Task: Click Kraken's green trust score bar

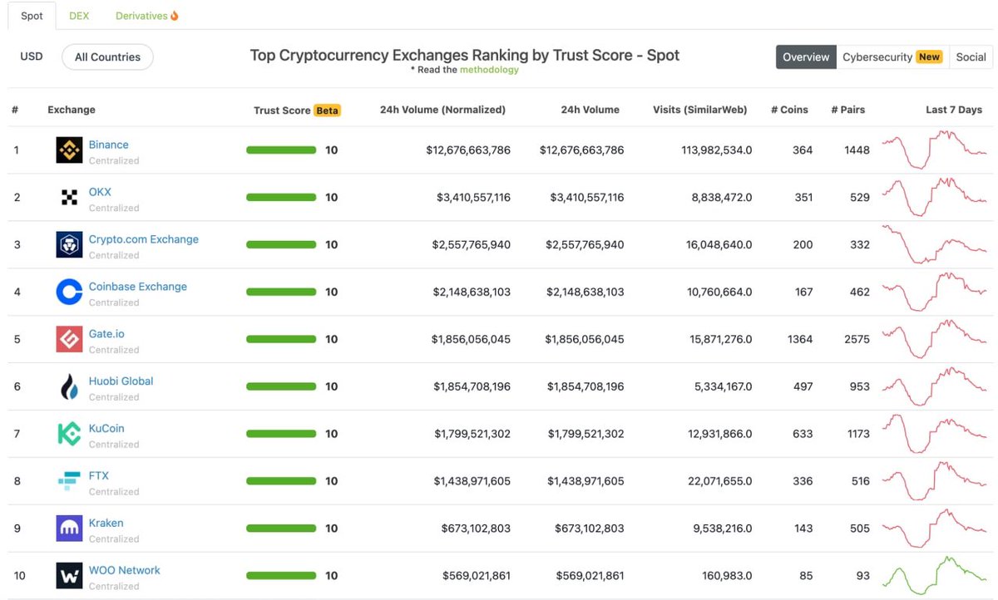Action: [x=281, y=529]
